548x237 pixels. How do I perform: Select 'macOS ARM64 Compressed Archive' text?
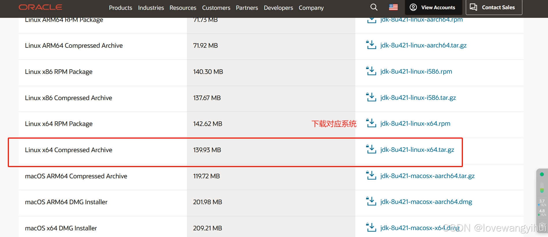click(76, 176)
